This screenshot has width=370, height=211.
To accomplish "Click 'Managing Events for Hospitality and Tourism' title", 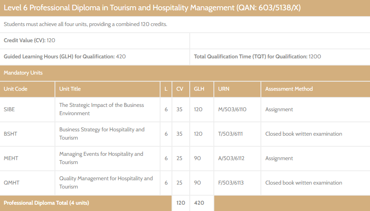I will (x=101, y=158).
